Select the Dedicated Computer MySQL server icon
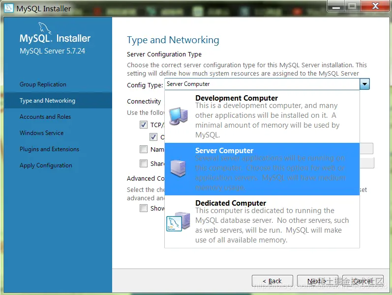 click(178, 222)
